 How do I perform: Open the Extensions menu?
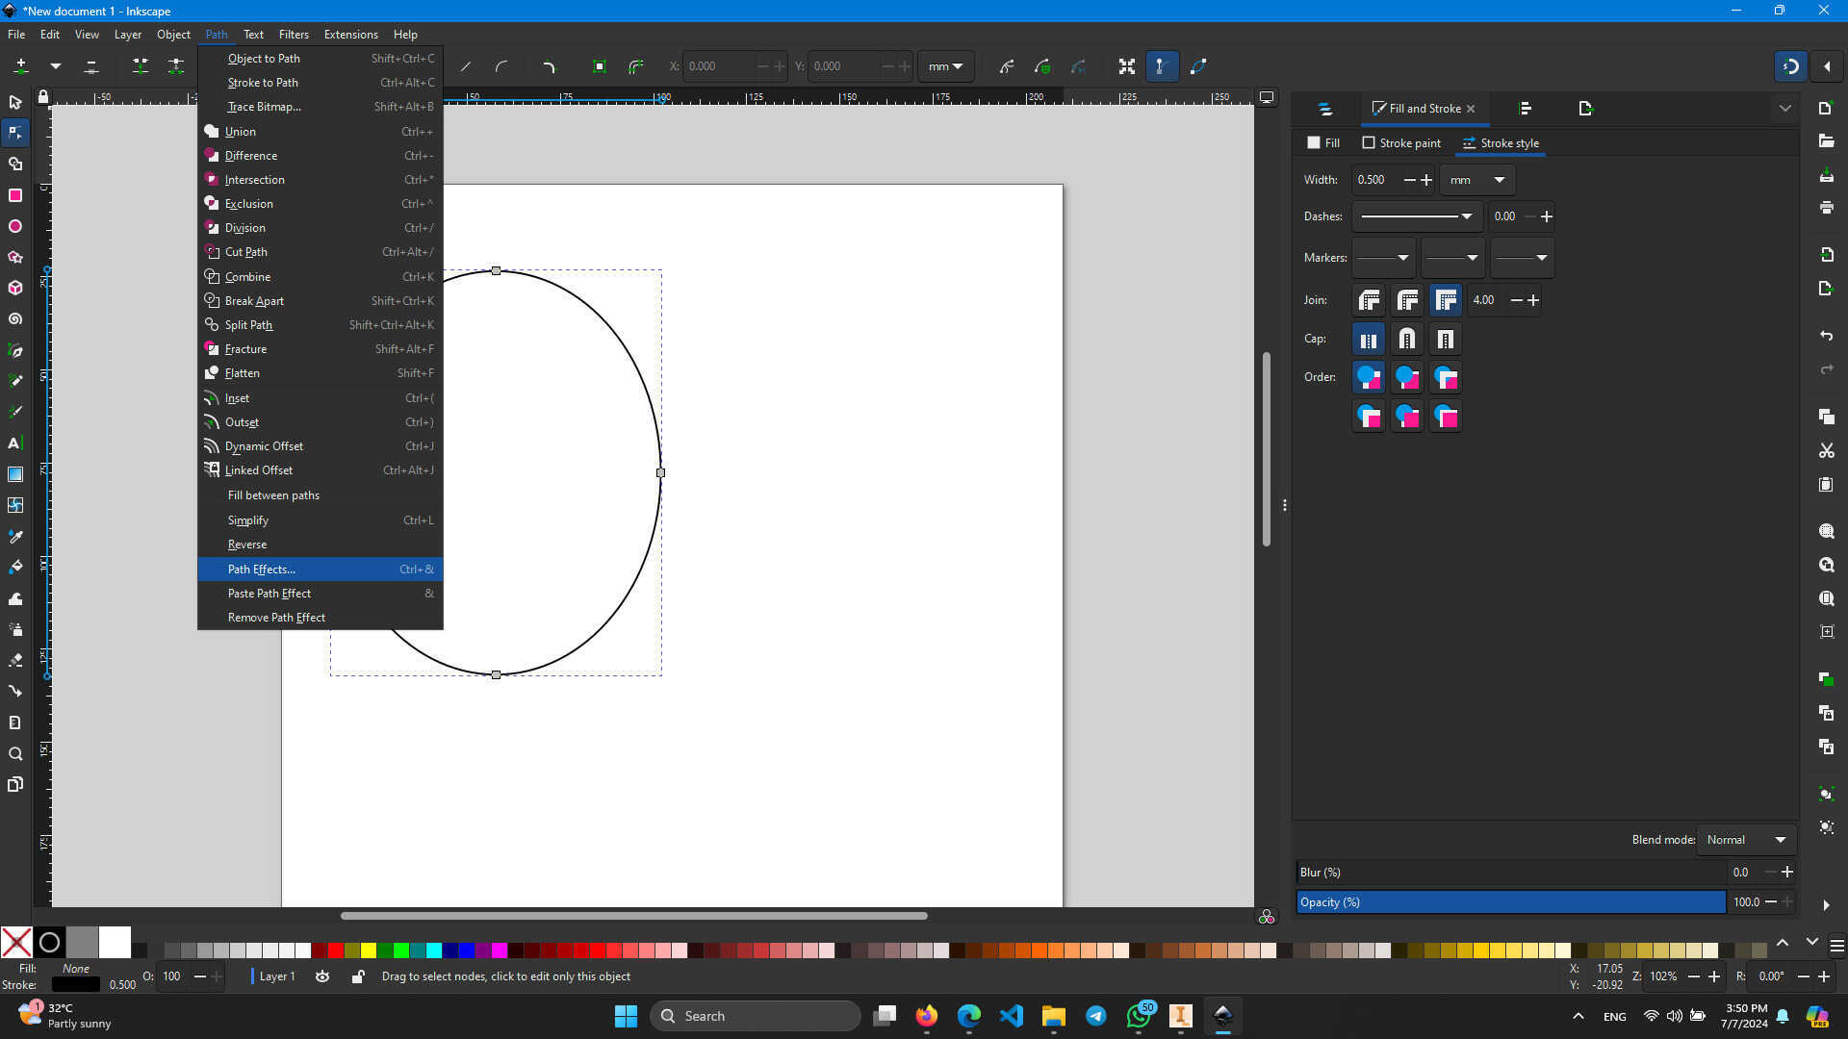coord(350,35)
